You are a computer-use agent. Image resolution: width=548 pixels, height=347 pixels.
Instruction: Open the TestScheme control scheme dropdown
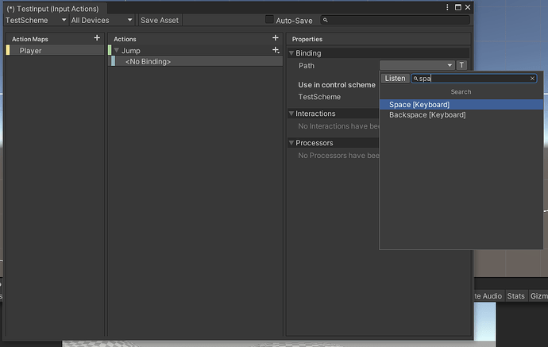point(36,20)
